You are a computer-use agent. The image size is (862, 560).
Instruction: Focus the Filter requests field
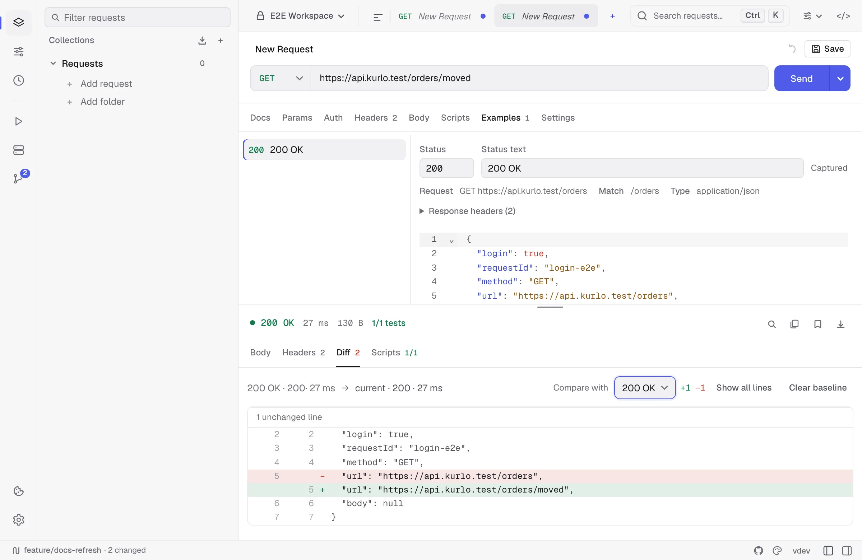click(137, 17)
